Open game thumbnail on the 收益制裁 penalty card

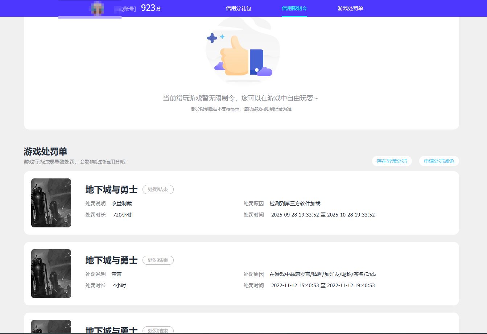pos(51,203)
